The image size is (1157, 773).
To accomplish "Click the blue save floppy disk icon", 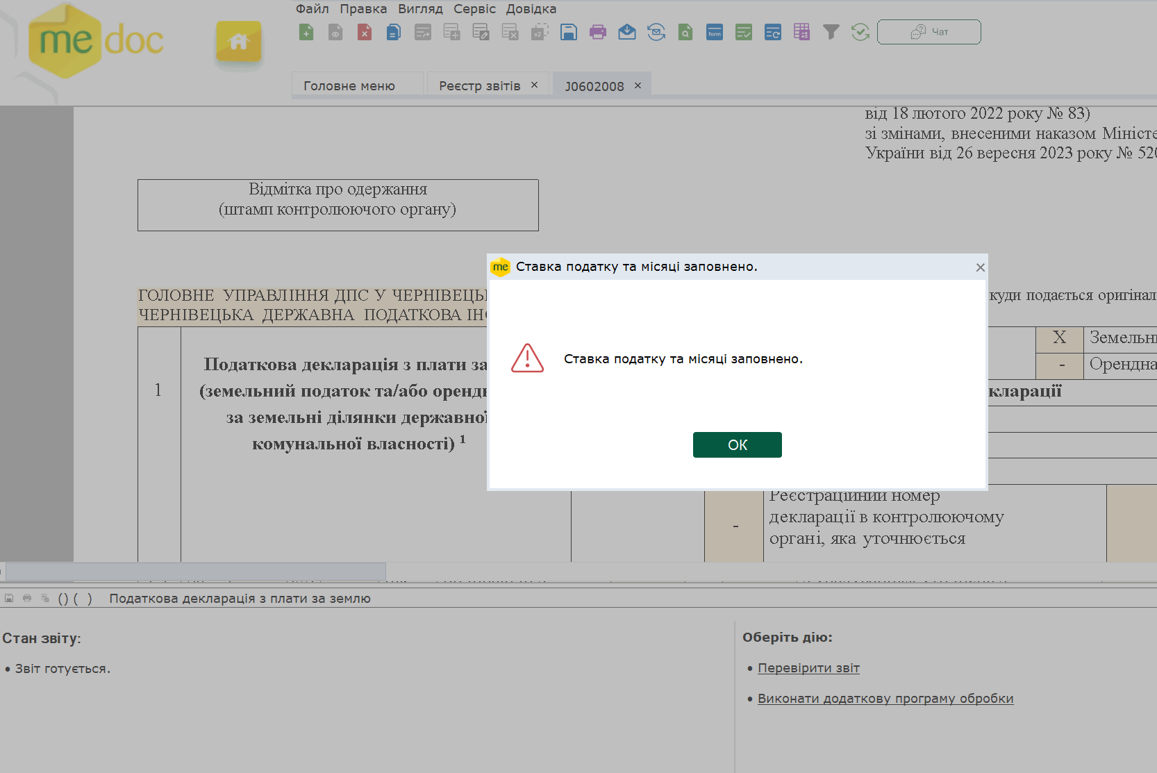I will 569,32.
